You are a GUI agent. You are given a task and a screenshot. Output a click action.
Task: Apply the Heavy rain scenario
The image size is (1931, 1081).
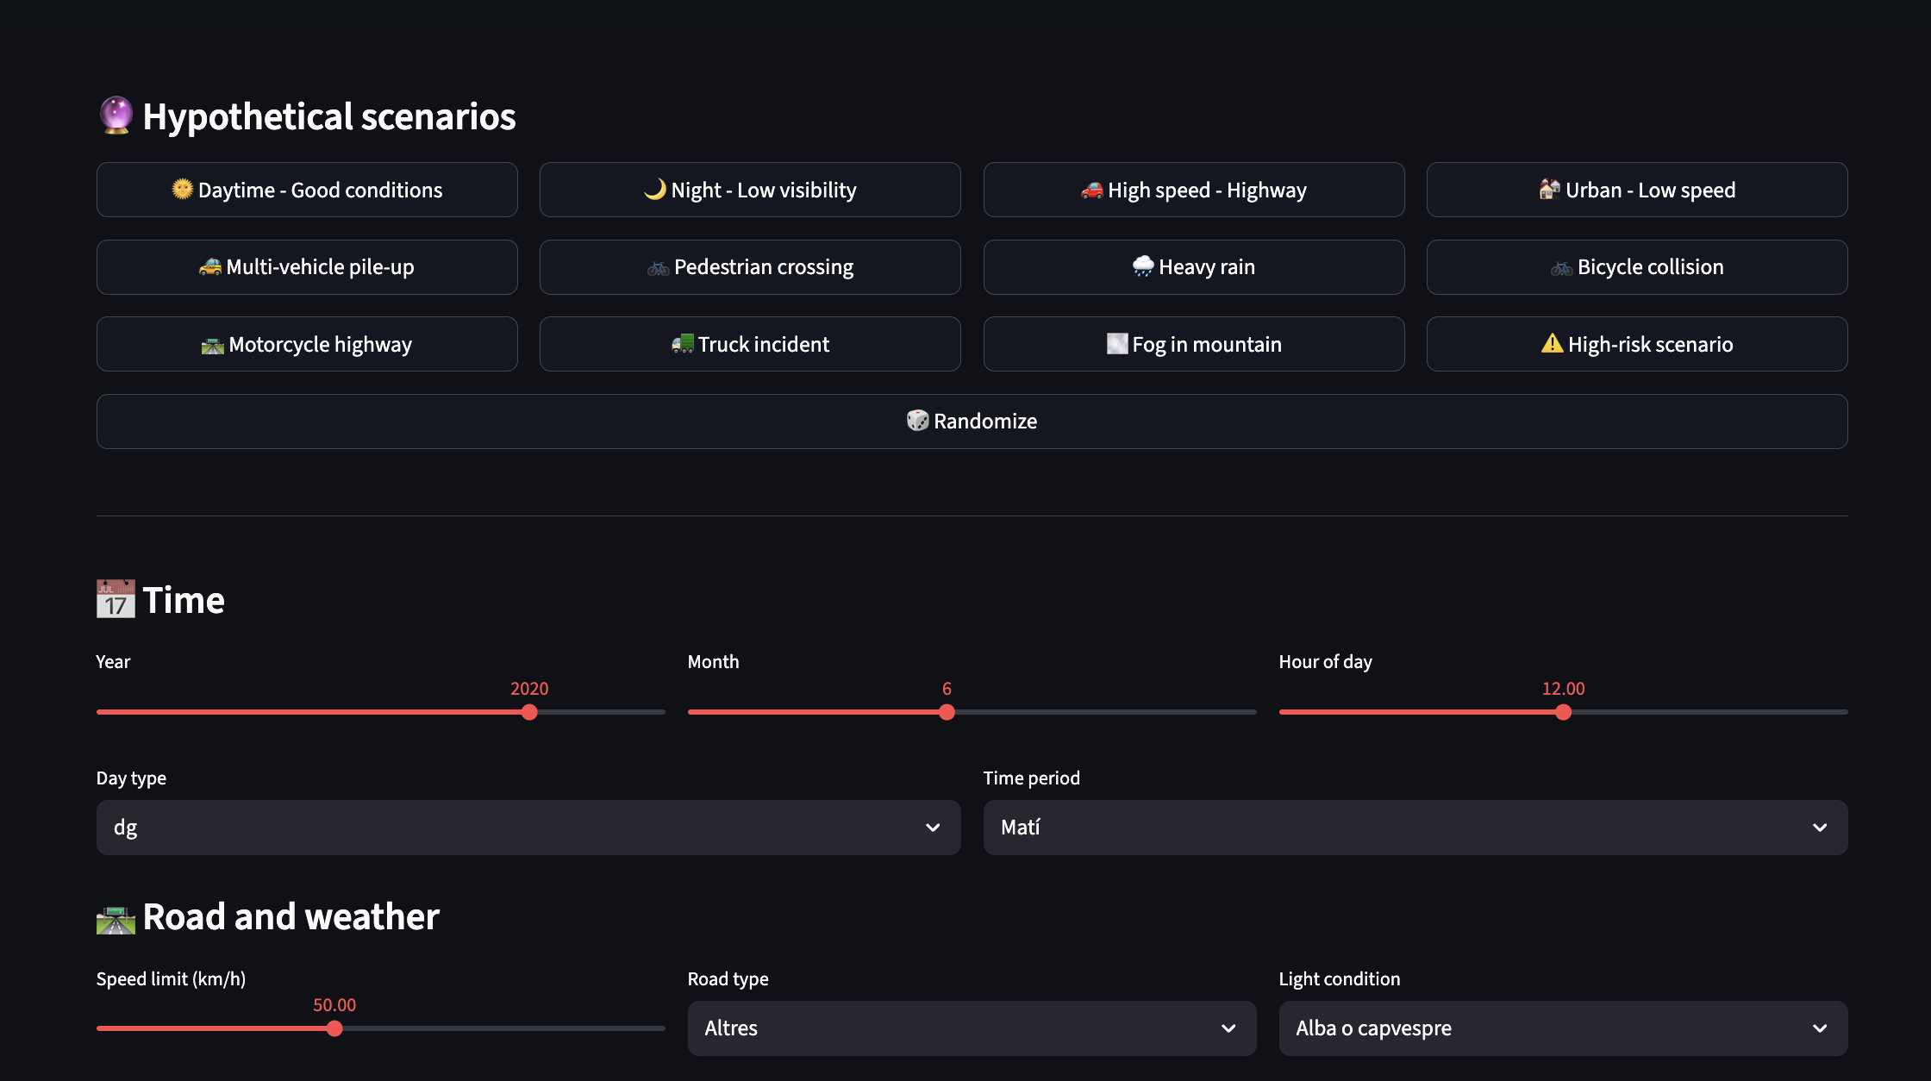point(1194,267)
